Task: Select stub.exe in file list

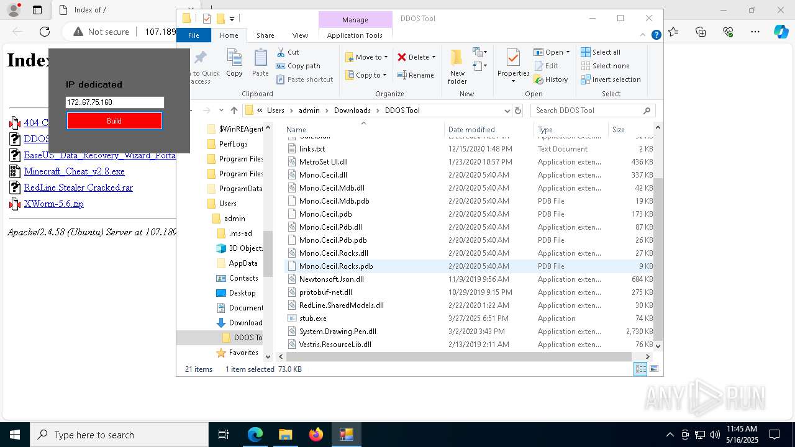Action: 312,318
